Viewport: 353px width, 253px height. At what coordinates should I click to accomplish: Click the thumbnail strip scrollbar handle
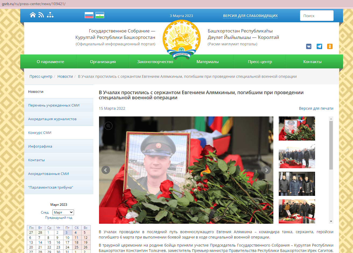(331, 145)
